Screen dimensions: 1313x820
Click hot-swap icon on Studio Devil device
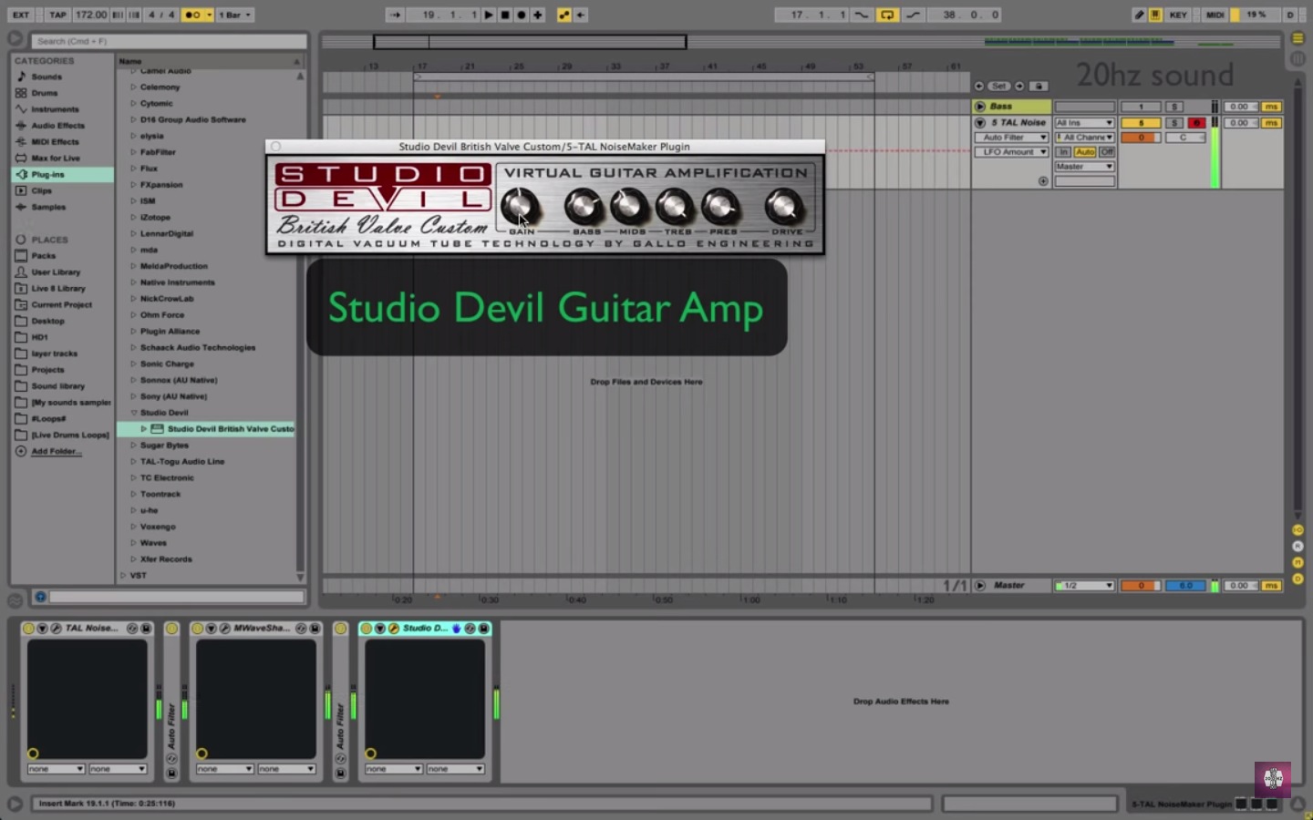click(470, 629)
